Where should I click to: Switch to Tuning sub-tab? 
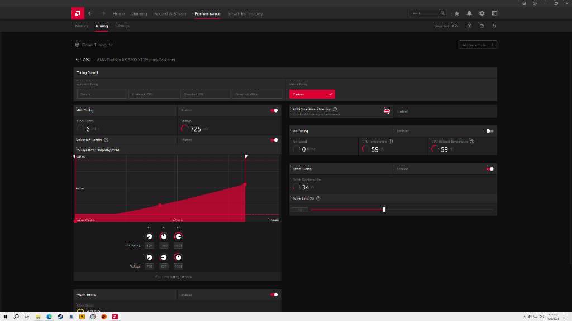(102, 26)
